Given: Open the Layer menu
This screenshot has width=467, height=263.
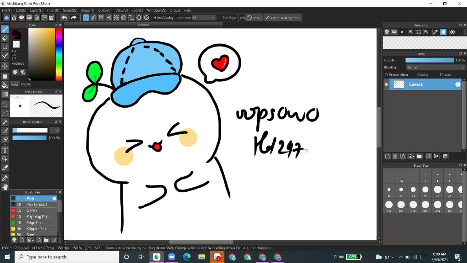Looking at the screenshot, I should pos(36,11).
